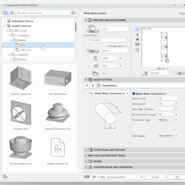The height and width of the screenshot is (185, 185).
Task: Select the 1. Ductwork folder
Action: coord(22,36)
